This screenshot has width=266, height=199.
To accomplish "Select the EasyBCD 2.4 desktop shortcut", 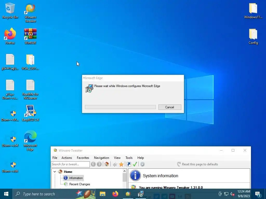I will [30, 113].
